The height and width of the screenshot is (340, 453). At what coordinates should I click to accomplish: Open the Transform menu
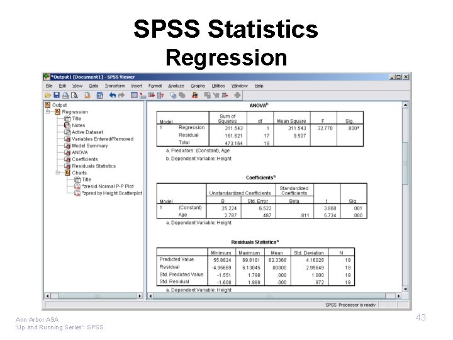tap(115, 86)
